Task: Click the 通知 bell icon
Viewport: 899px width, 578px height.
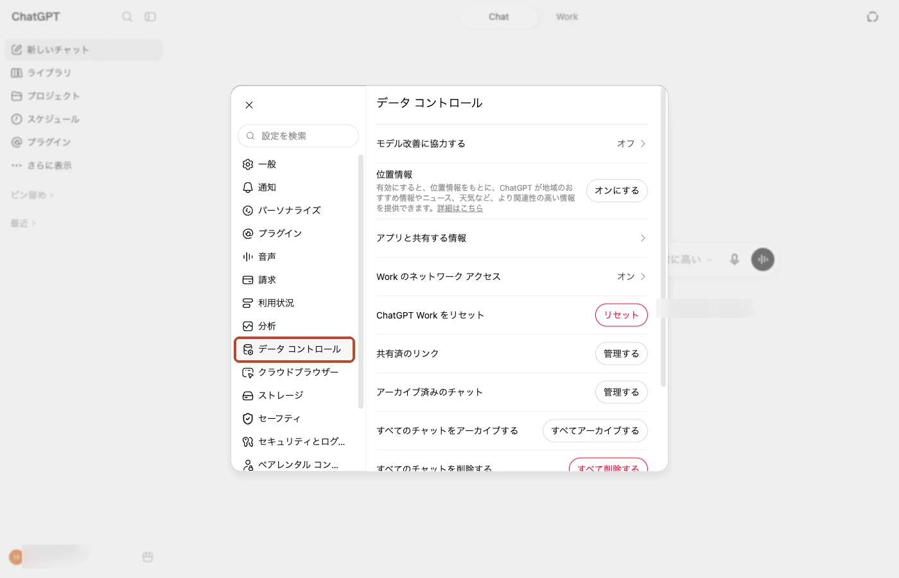Action: (x=248, y=188)
